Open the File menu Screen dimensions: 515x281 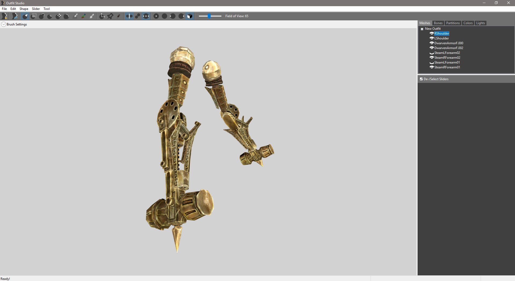tap(4, 9)
